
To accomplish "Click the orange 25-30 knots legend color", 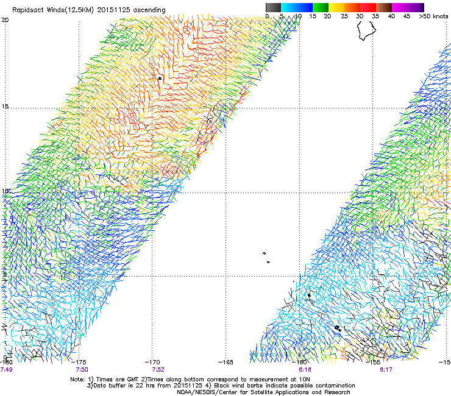I will click(x=352, y=7).
